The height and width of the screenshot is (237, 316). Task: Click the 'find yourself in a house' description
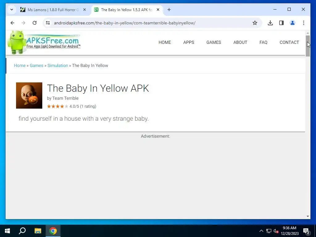(x=84, y=118)
